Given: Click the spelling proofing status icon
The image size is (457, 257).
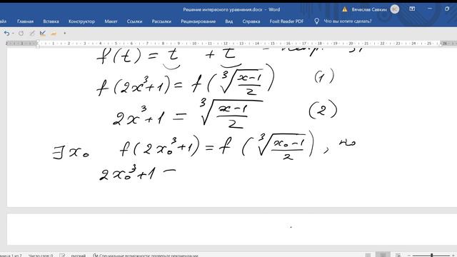Looking at the screenshot, I should point(62,256).
